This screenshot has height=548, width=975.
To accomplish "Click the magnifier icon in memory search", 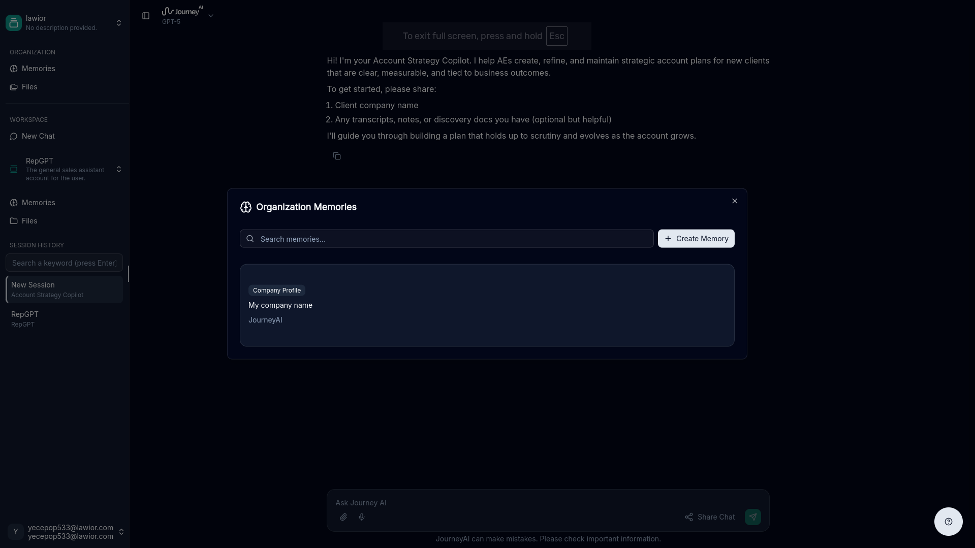I will click(x=250, y=239).
